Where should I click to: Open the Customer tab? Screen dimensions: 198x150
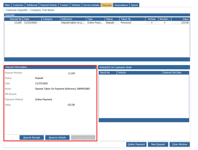click(x=18, y=5)
